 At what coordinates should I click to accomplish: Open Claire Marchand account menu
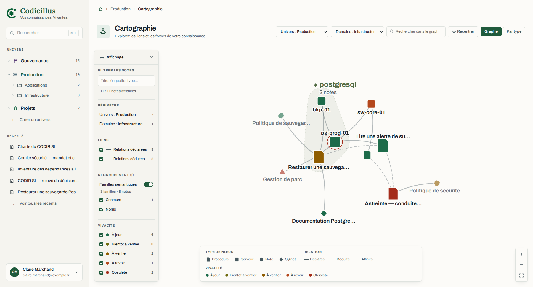pos(44,272)
